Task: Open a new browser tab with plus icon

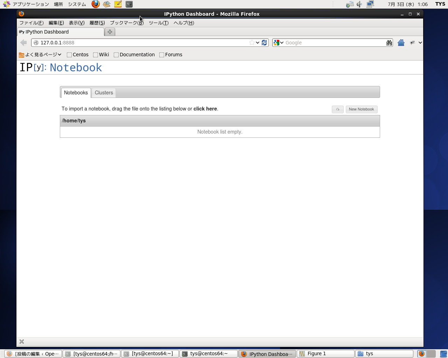Action: point(110,32)
